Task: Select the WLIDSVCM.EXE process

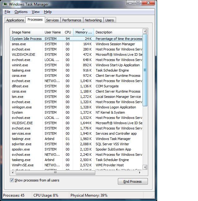Action: (76, 55)
